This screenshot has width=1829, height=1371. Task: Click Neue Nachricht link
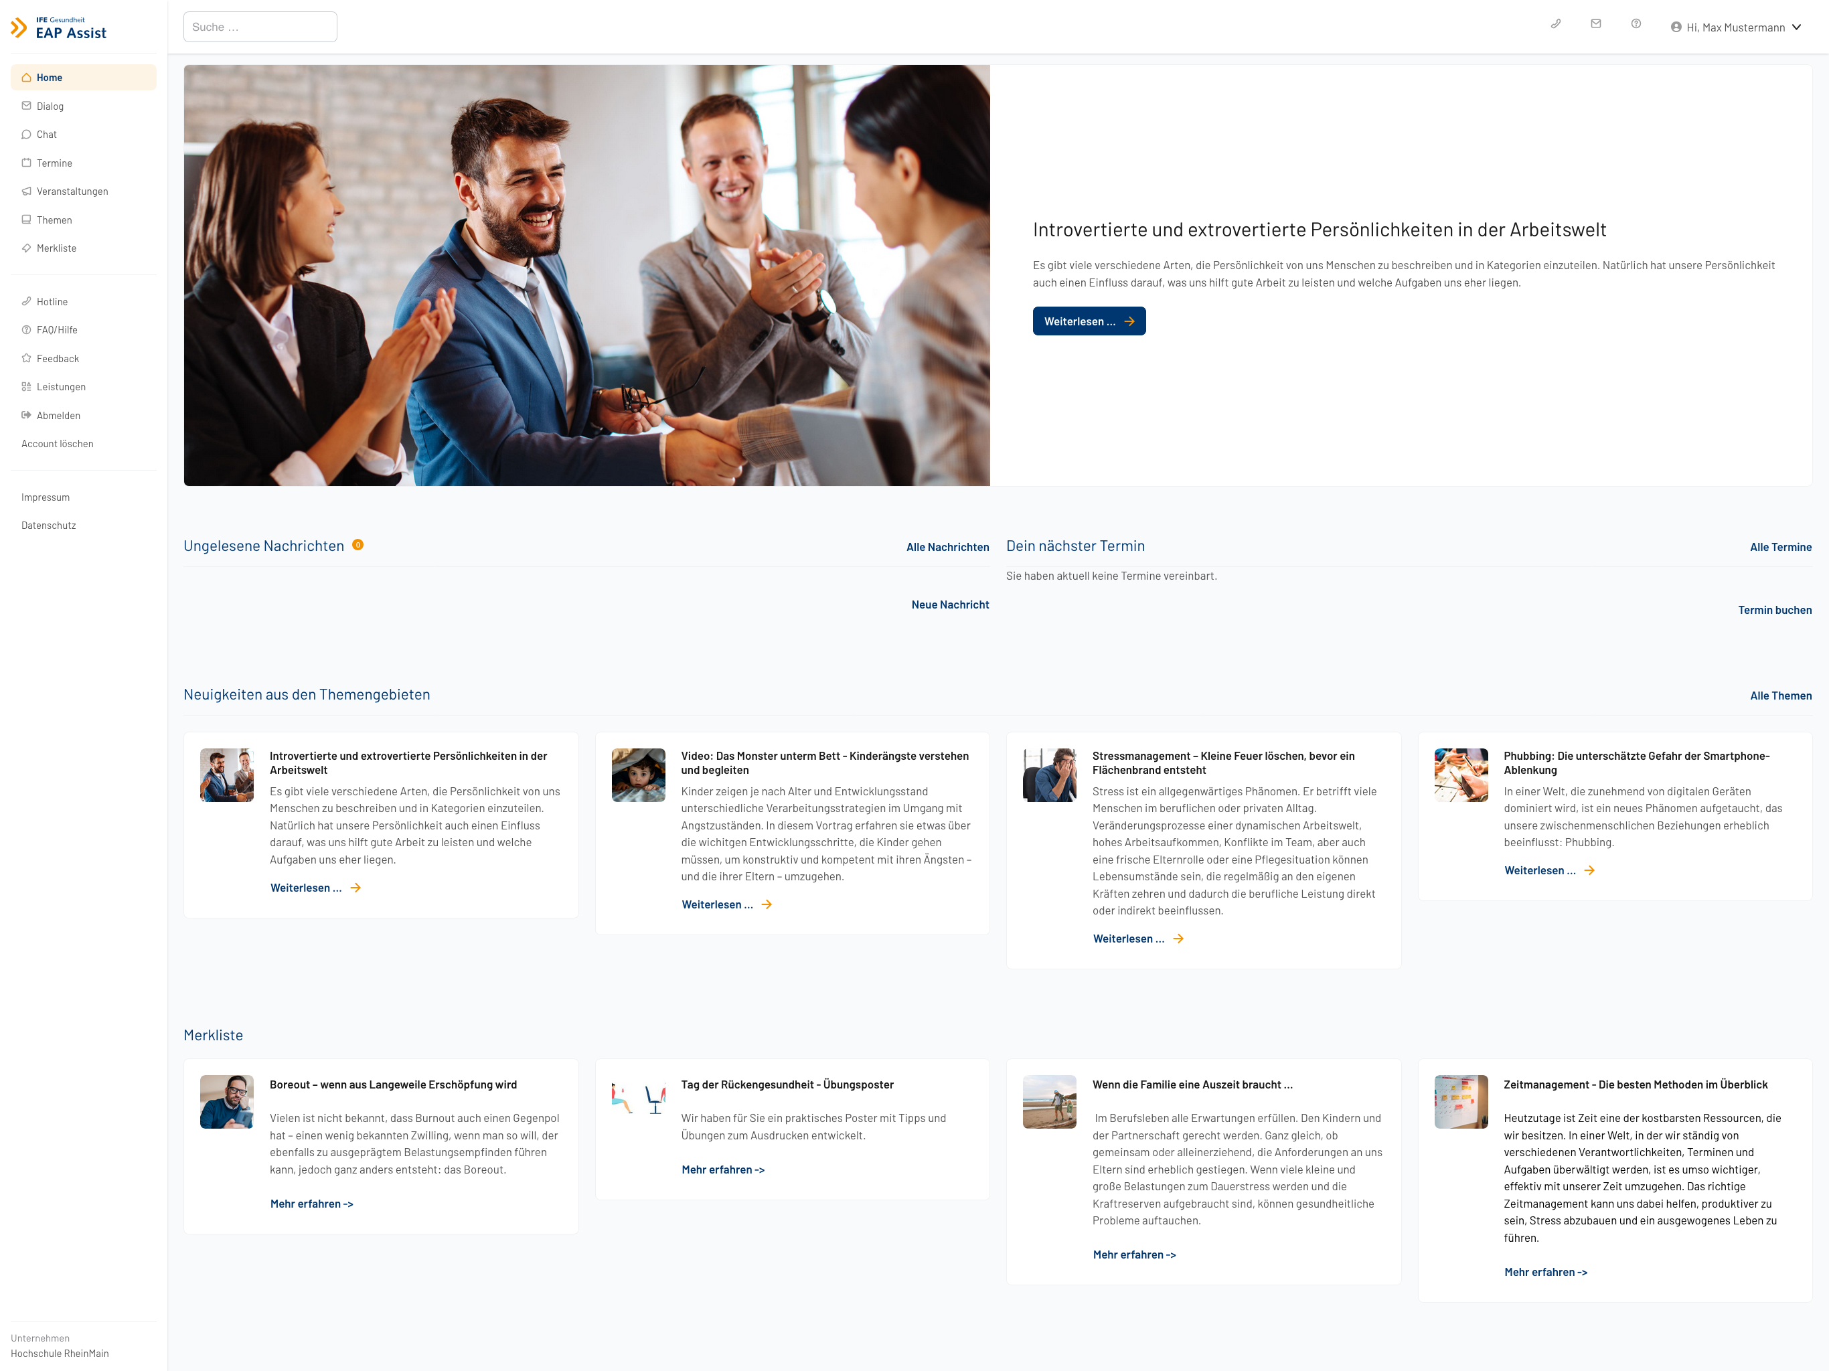coord(950,604)
